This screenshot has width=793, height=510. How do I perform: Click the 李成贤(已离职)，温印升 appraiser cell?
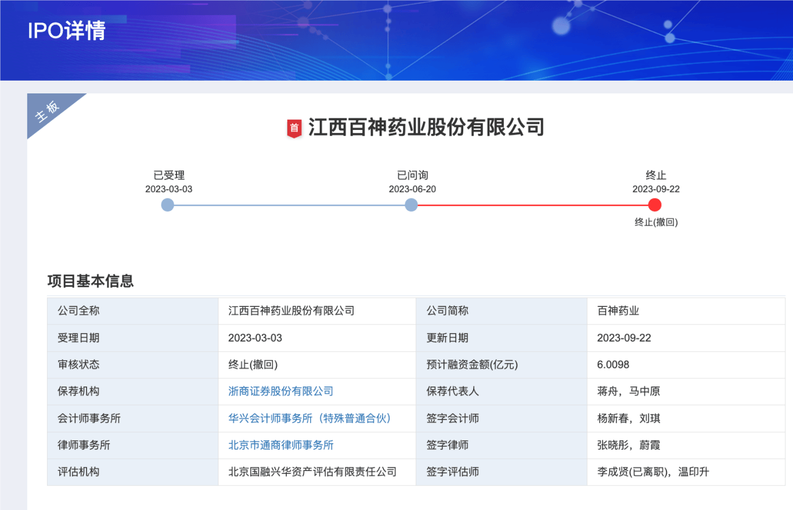click(x=653, y=472)
